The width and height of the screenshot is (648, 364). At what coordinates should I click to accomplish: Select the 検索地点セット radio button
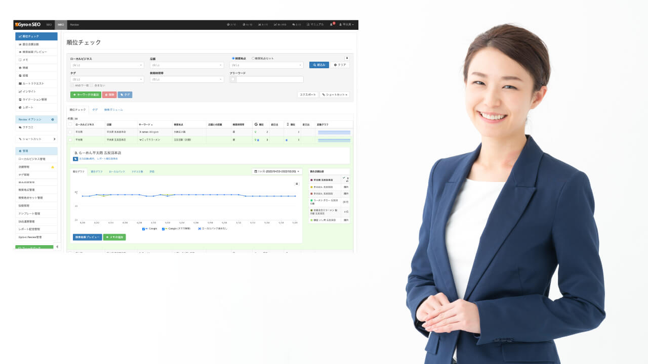(253, 58)
